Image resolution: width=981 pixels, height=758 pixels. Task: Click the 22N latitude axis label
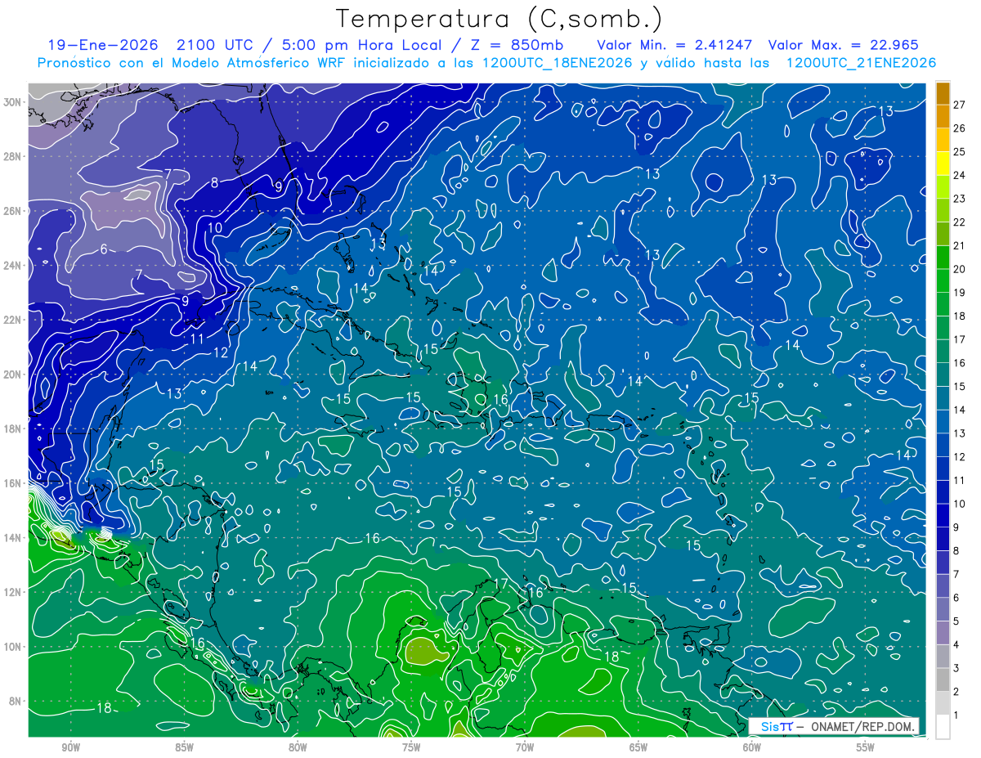coord(12,320)
